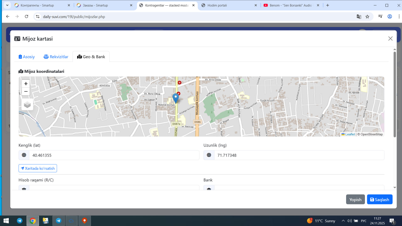Click the modal's vertical scrollbar
Screen dimensions: 402x226
click(395, 94)
